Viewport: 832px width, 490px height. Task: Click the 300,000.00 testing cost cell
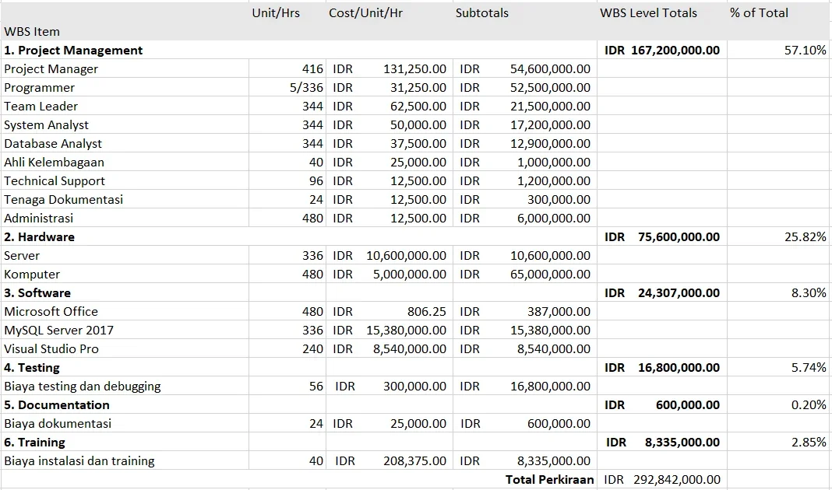tap(415, 387)
